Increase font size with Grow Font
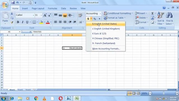This screenshot has height=101, width=179. 45,15
